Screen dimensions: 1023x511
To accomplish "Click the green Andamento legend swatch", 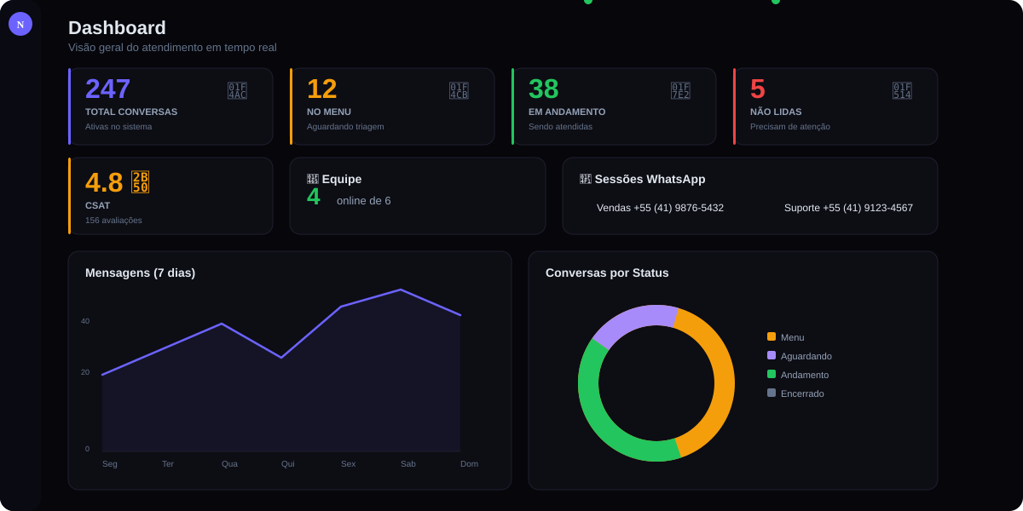I will 773,375.
